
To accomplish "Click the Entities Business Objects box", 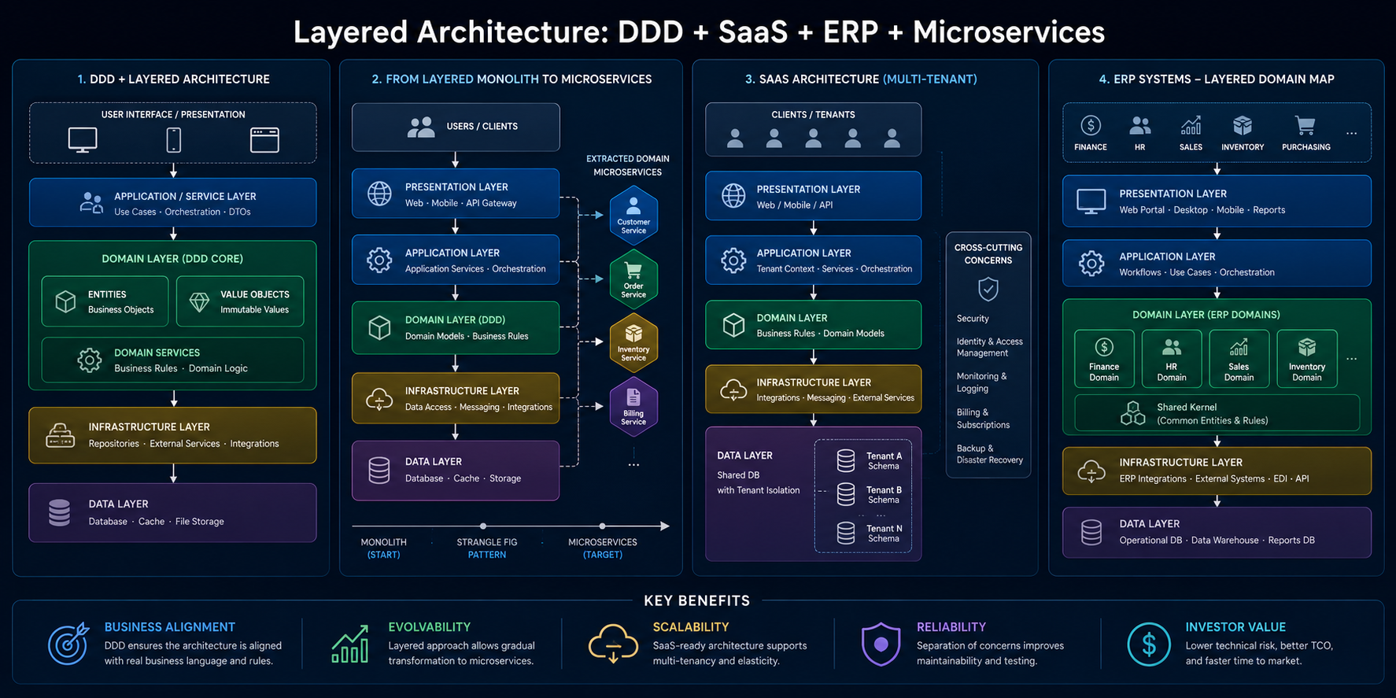I will click(x=105, y=301).
